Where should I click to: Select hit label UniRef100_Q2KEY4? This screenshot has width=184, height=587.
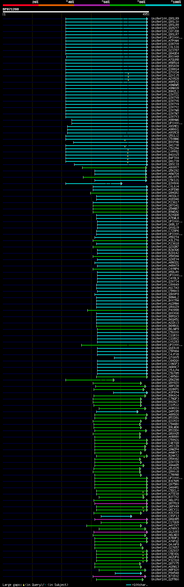[x=165, y=260]
